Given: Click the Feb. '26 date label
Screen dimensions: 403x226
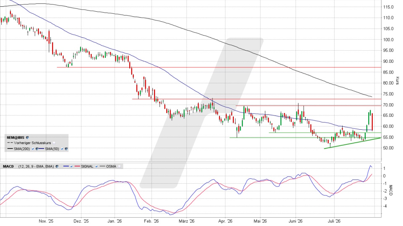Looking at the screenshot, I should tap(152, 221).
